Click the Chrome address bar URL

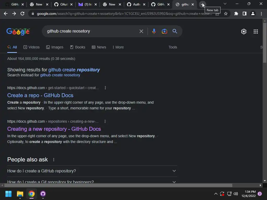coord(124,14)
